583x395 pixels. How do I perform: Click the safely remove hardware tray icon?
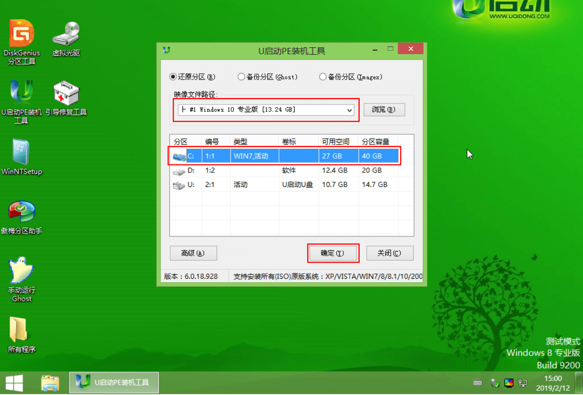coord(495,383)
